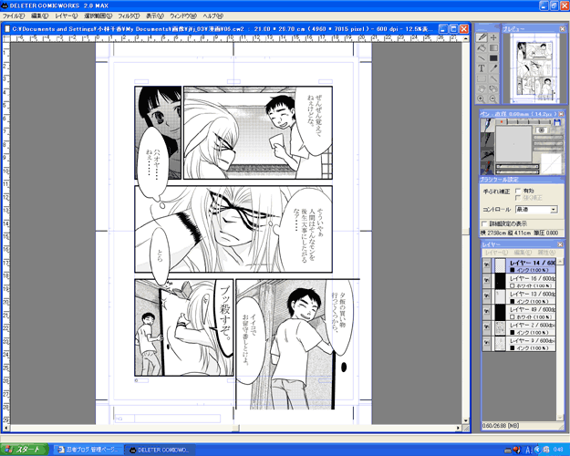Image resolution: width=570 pixels, height=456 pixels.
Task: Select the Magic wand tool
Action: tap(493, 78)
